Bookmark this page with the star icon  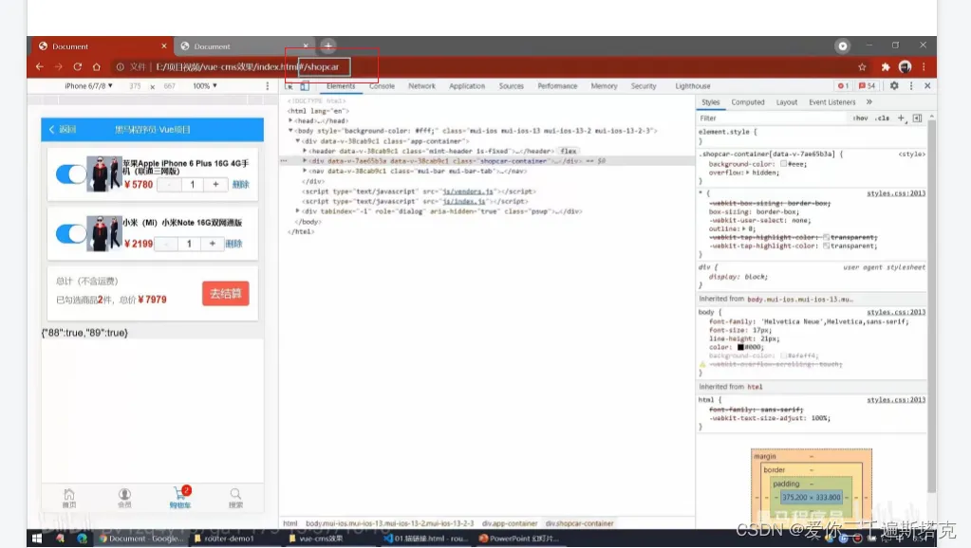862,66
